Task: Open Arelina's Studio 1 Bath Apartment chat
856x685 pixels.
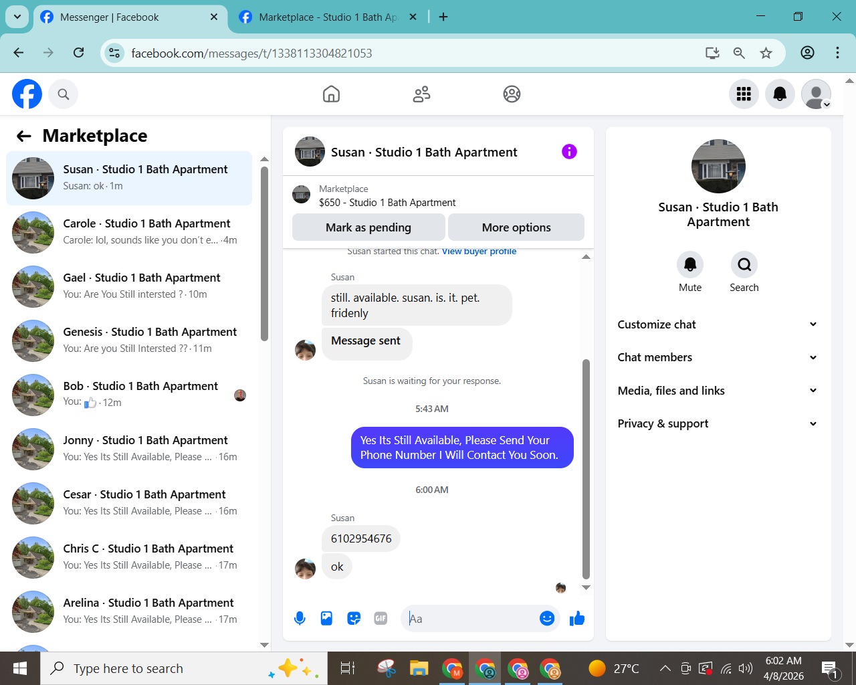Action: [x=129, y=611]
